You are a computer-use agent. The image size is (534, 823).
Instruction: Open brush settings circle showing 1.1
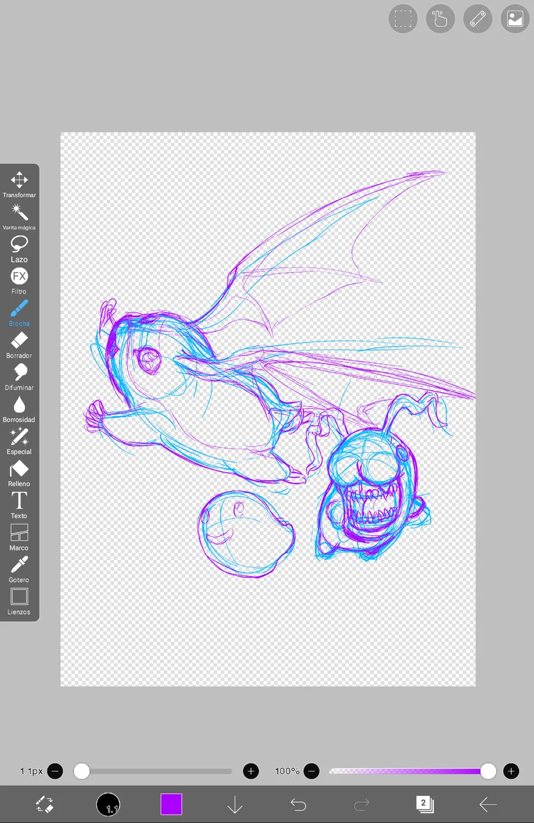click(108, 804)
